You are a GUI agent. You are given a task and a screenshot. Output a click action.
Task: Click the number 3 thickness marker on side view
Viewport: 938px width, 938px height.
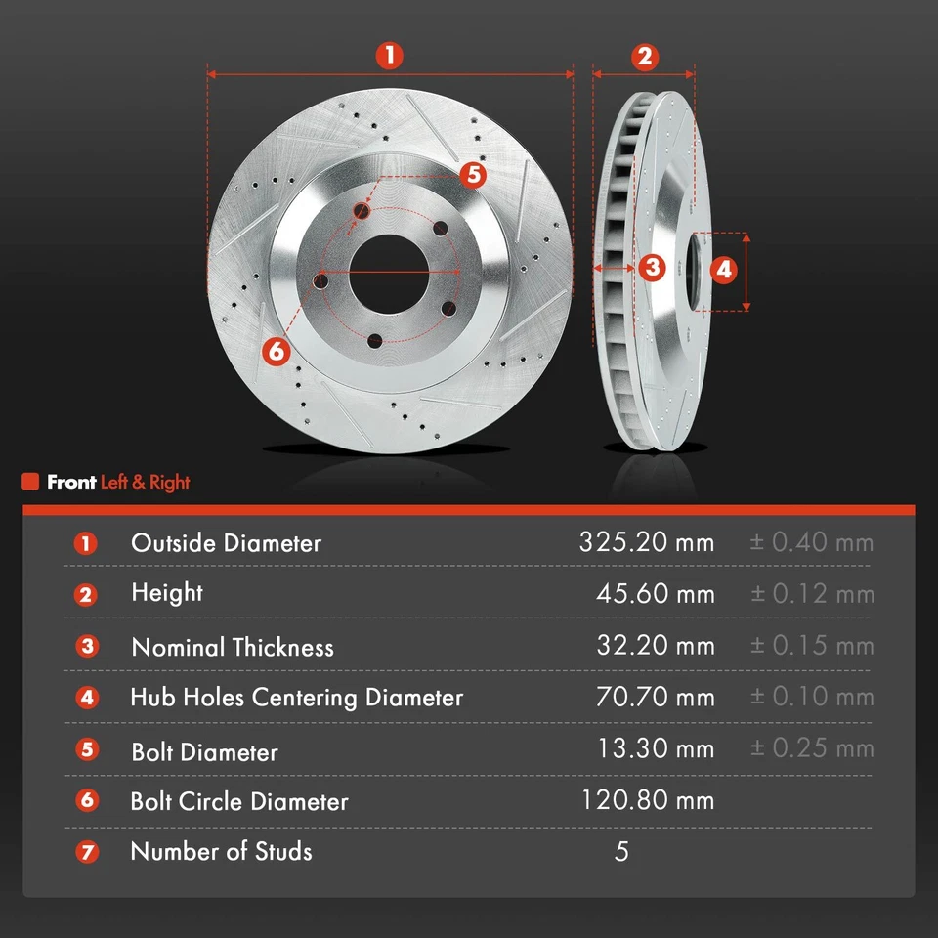tap(652, 267)
